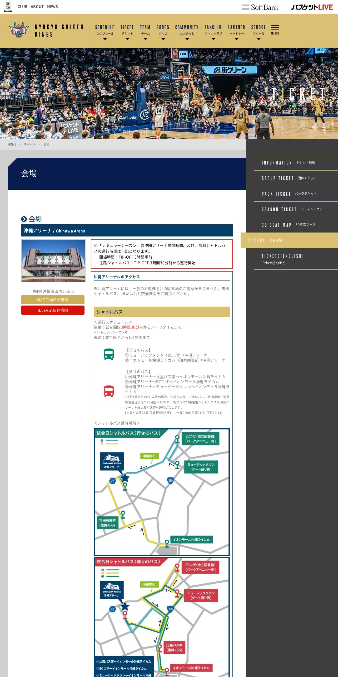Click the 沖縄アリーナ / Okinawa Arena title bar
This screenshot has width=338, height=677.
click(x=127, y=231)
